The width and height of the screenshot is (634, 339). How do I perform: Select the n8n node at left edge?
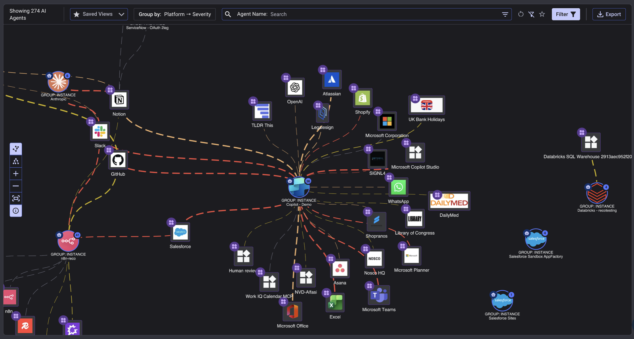(10, 297)
